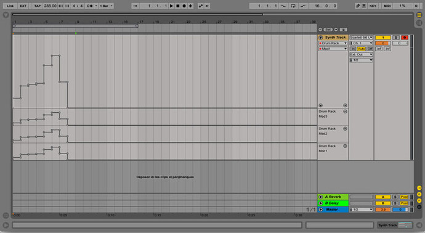This screenshot has width=425, height=233.
Task: Arm the Synth Track for recording
Action: [405, 38]
